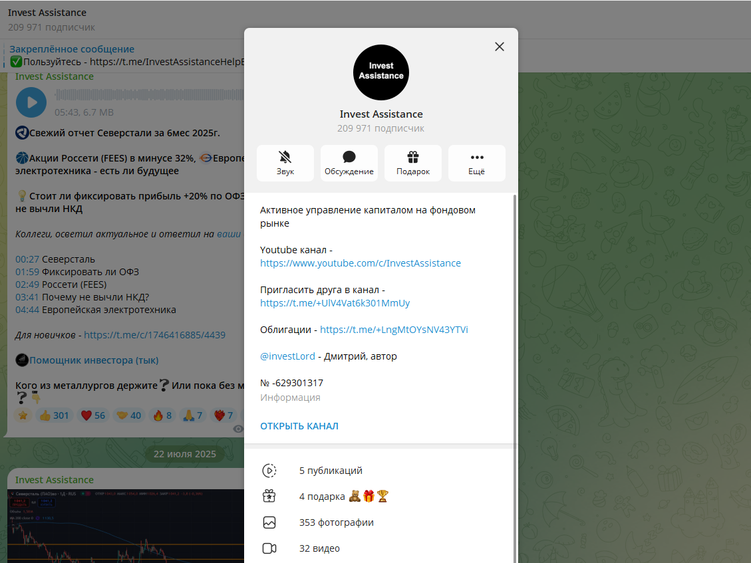Jump to timestamp 04:44 Европейская электротехника
This screenshot has height=563, width=751.
(x=27, y=310)
